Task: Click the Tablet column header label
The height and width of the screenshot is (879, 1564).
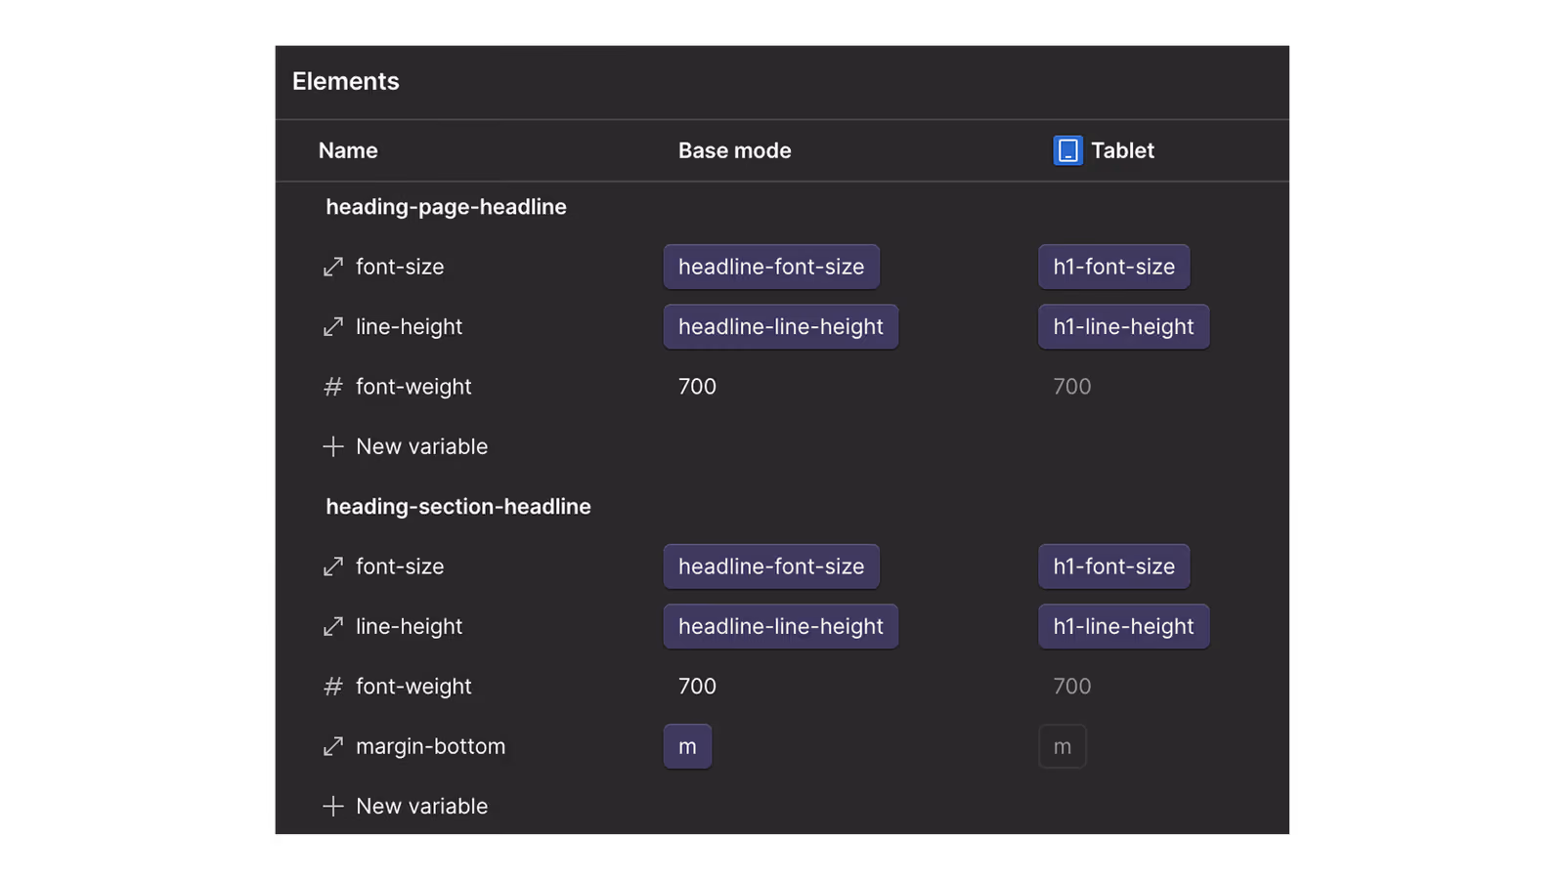Action: tap(1123, 150)
